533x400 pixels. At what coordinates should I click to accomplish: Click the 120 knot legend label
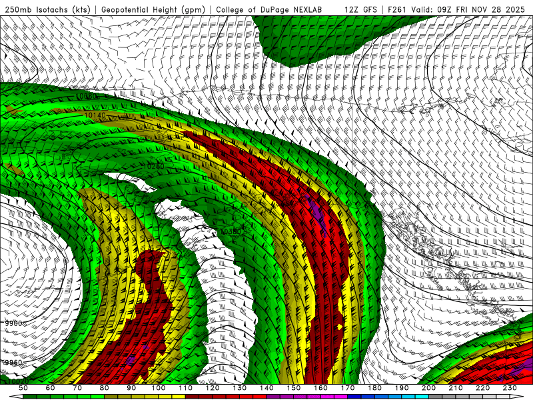213,388
